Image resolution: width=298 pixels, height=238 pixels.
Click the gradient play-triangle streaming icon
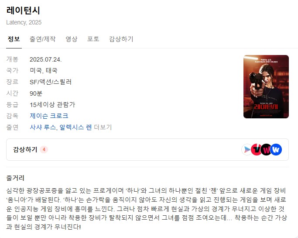pos(247,149)
